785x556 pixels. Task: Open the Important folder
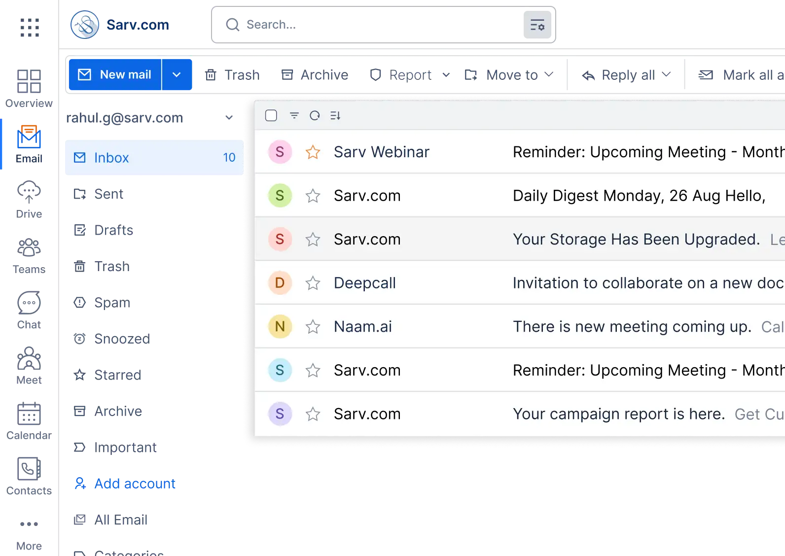tap(154, 448)
